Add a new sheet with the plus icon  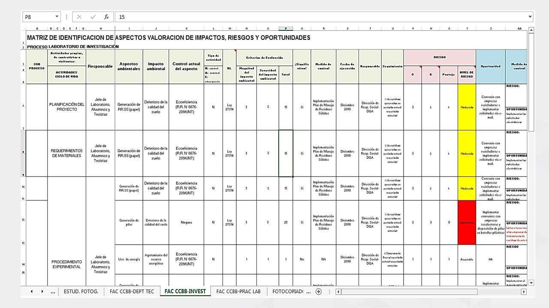pos(318,292)
